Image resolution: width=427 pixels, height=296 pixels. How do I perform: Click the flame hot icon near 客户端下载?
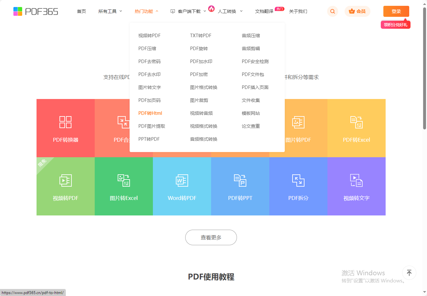coord(211,8)
